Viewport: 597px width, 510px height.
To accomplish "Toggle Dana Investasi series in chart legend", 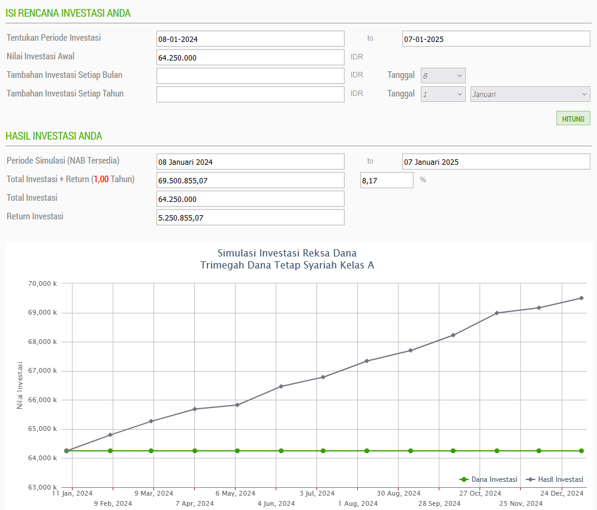I will point(489,479).
